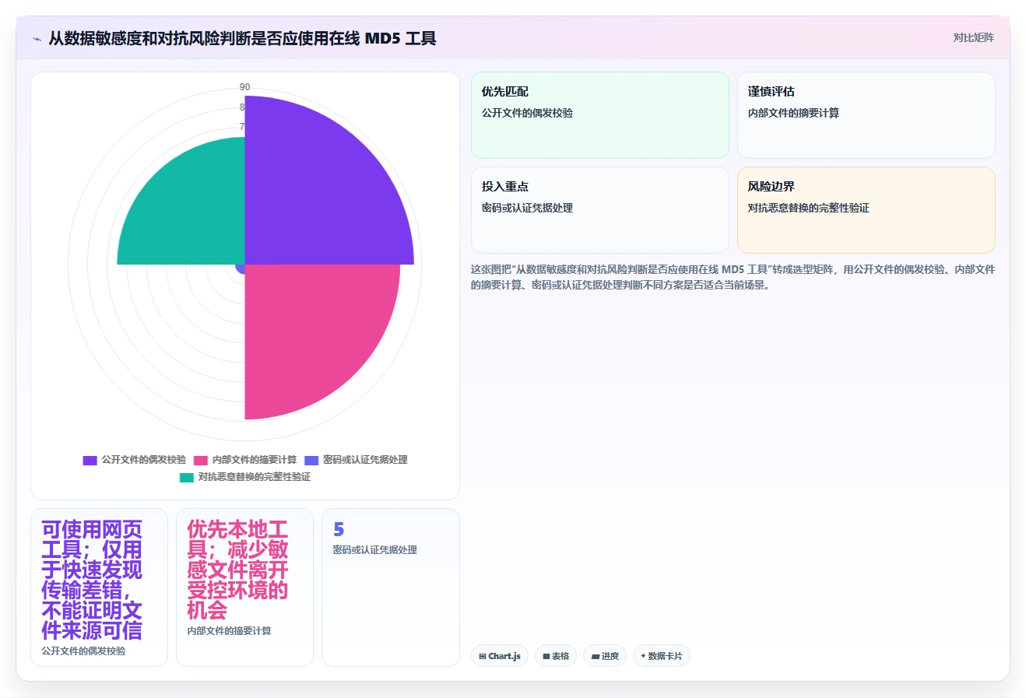Click the number 5 stat value
This screenshot has width=1026, height=698.
(339, 530)
